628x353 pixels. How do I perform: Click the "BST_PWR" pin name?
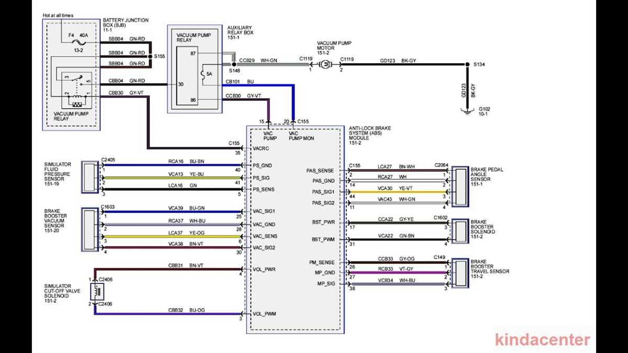pyautogui.click(x=323, y=223)
